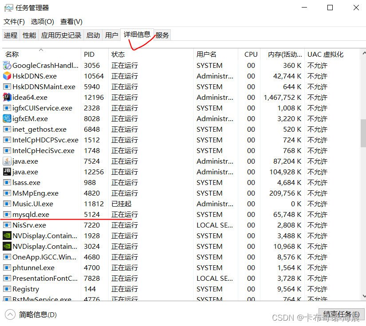Switch to the 服务 tab
366x326 pixels.
[162, 35]
